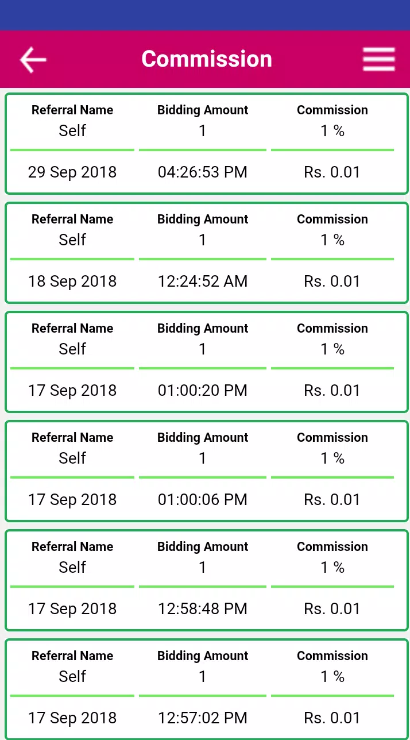
Task: Select the 01:00:20 PM commission entry
Action: coord(207,362)
